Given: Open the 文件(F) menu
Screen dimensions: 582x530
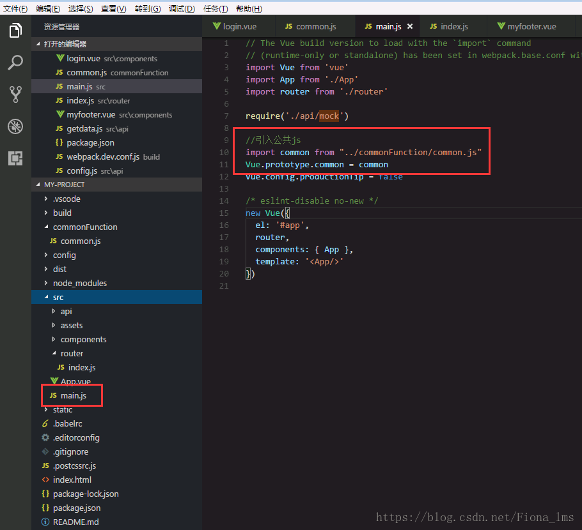Looking at the screenshot, I should (x=15, y=8).
